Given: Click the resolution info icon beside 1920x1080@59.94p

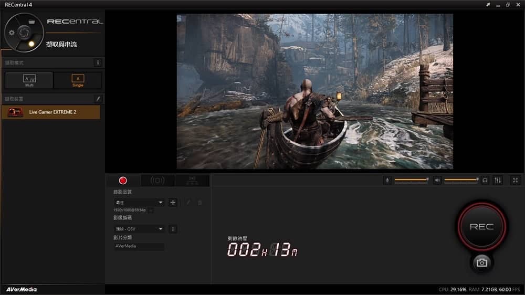Looking at the screenshot, I should (151, 210).
